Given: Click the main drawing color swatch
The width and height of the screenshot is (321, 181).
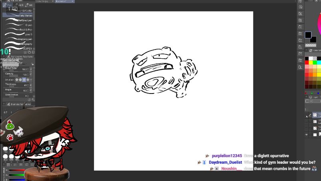Looking at the screenshot, I should (308, 35).
